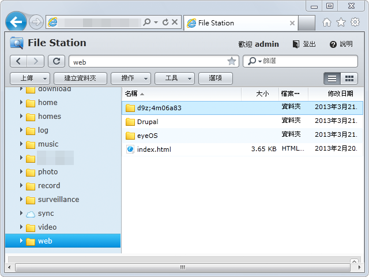Image resolution: width=369 pixels, height=277 pixels.
Task: Open the browser home page icon
Action: (327, 23)
